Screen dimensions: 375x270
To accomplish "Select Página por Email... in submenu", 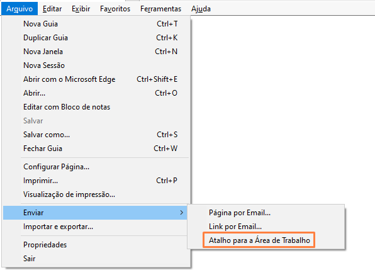I will click(266, 213).
